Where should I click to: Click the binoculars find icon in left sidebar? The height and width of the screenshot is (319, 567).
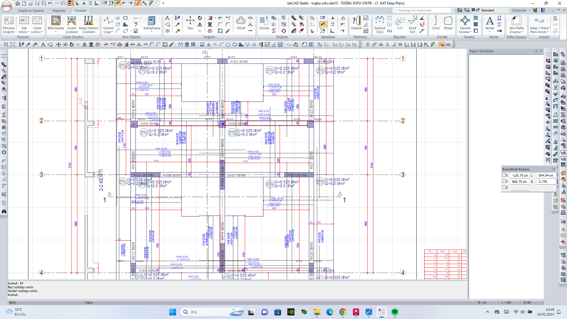[4, 211]
